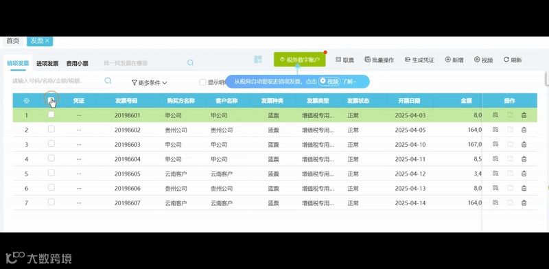View details of invoice 20198605
The height and width of the screenshot is (269, 549).
(x=495, y=174)
